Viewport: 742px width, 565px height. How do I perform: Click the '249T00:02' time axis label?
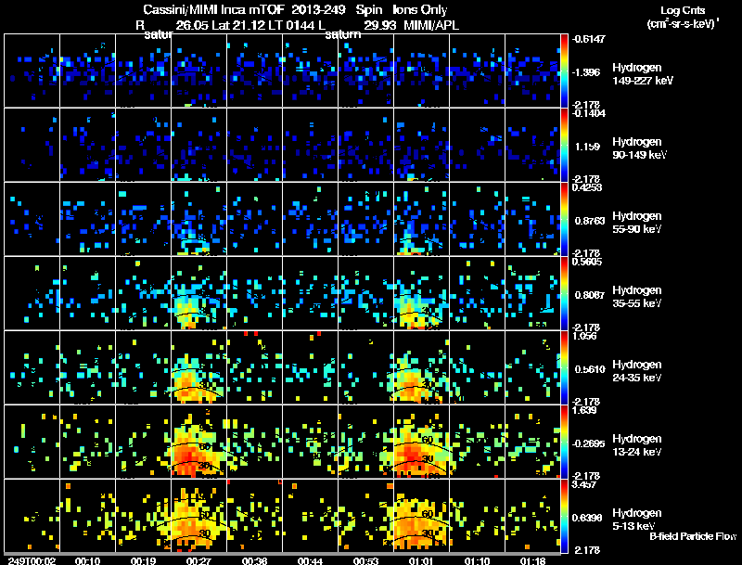click(32, 560)
